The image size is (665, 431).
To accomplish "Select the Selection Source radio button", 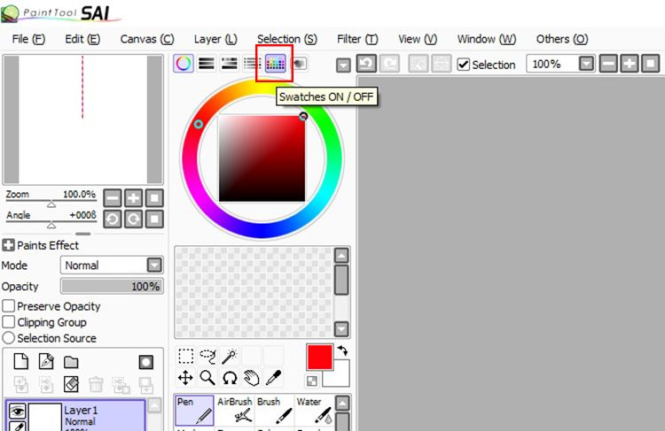I will tap(9, 338).
